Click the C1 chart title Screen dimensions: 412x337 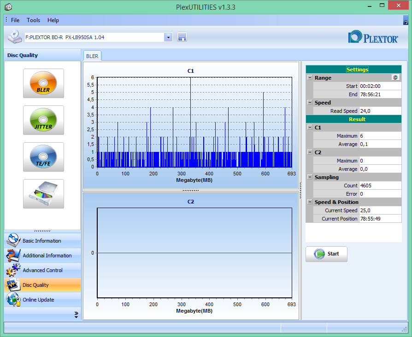[190, 71]
